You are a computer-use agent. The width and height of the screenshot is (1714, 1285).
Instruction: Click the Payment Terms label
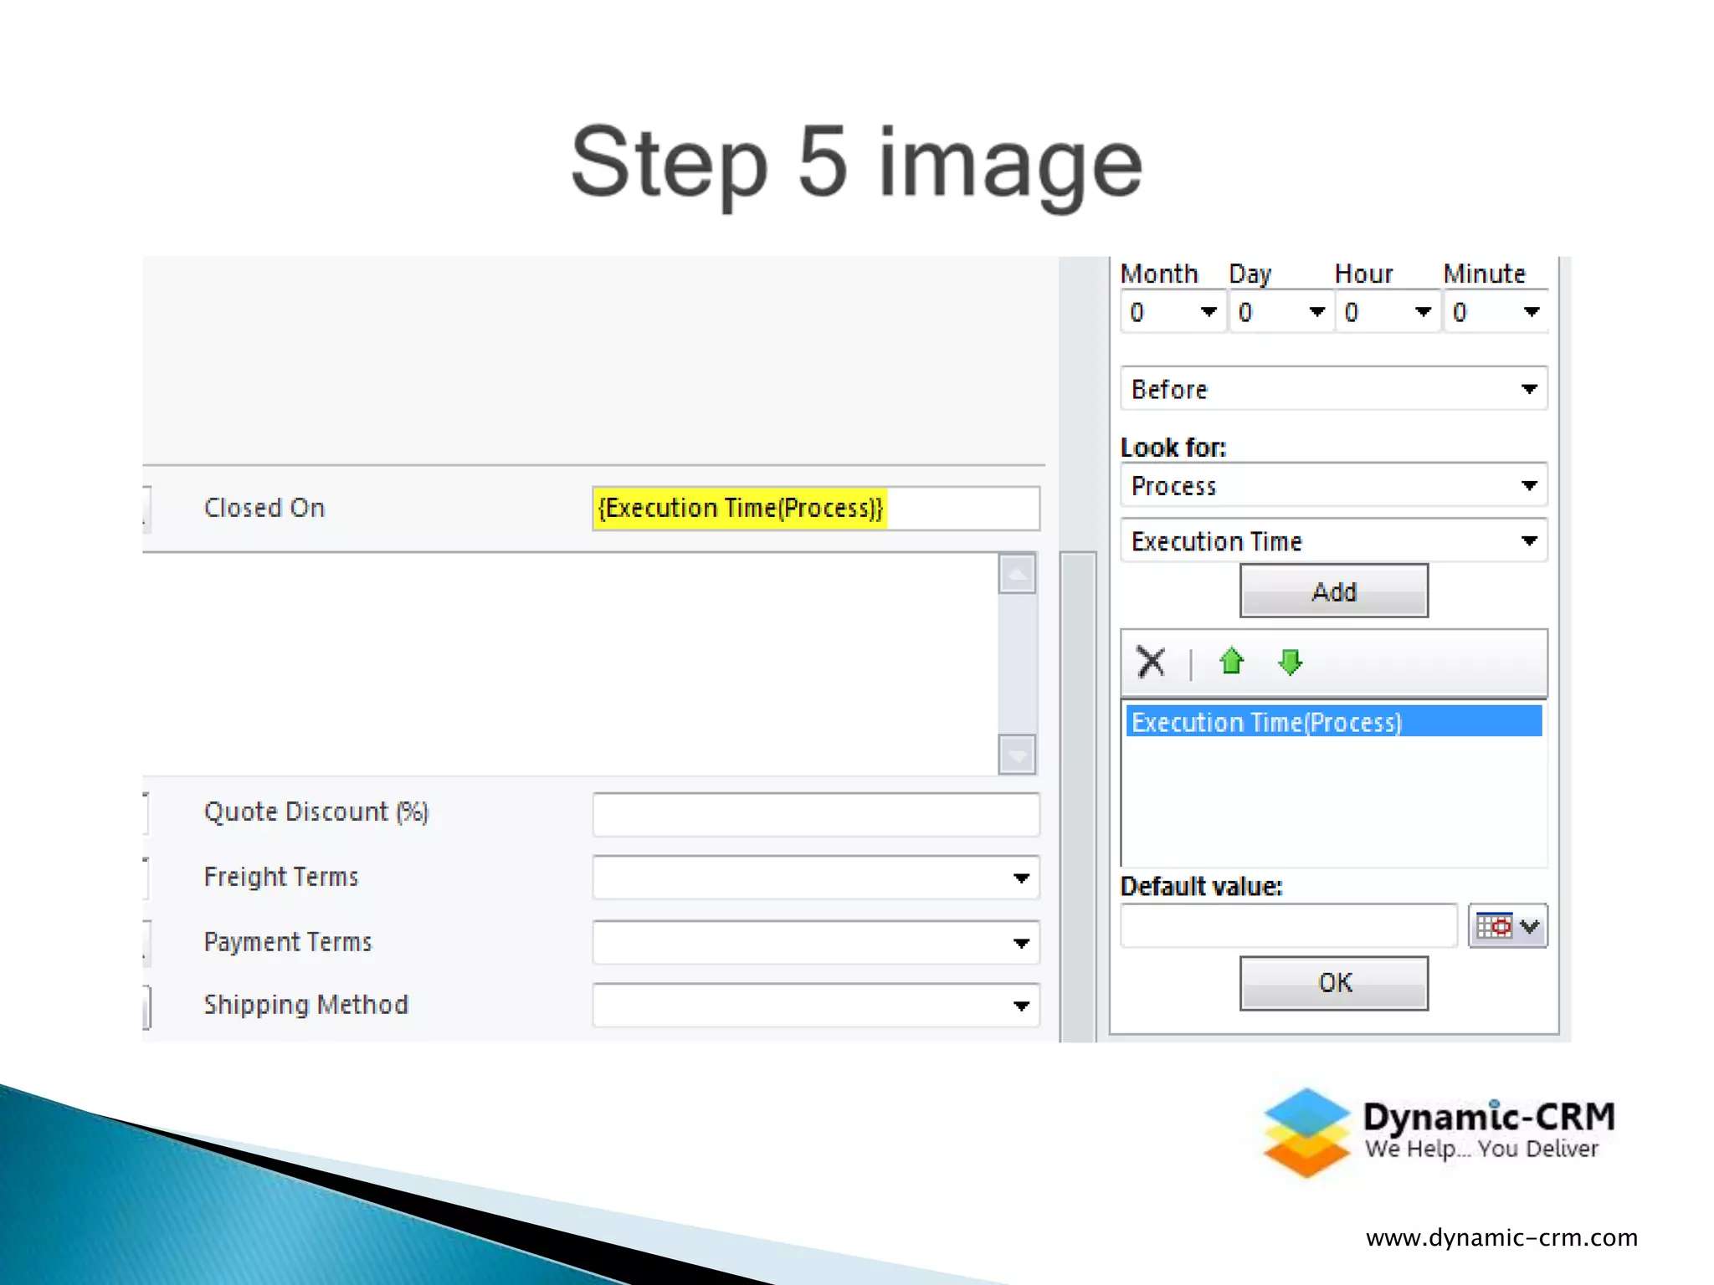tap(288, 942)
